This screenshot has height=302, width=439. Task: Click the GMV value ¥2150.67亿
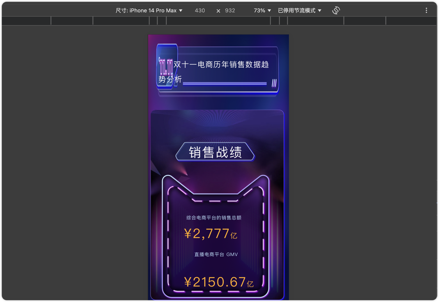(x=219, y=282)
